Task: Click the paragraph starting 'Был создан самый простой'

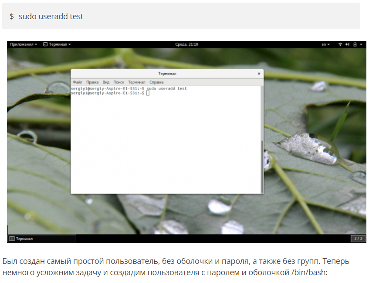Action: (x=176, y=267)
